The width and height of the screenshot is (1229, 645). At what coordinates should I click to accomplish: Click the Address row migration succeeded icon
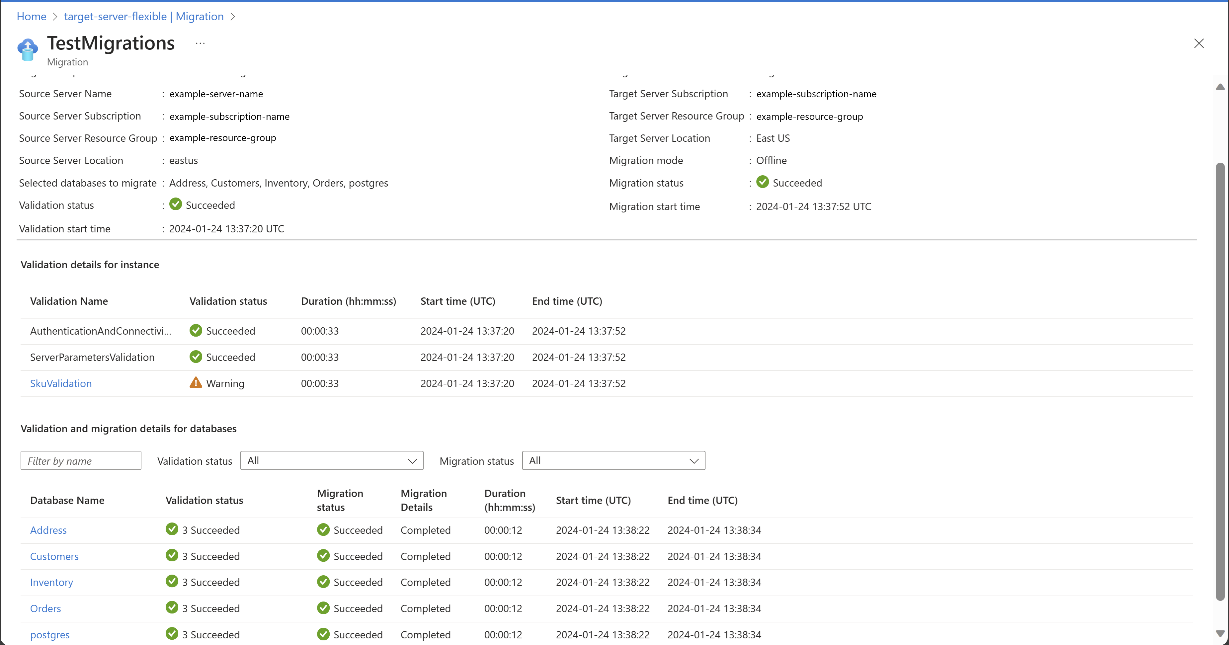tap(323, 529)
